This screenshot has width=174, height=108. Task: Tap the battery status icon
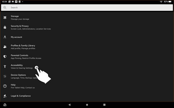pyautogui.click(x=170, y=2)
